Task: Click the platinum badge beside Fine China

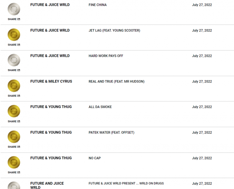Action: [x=14, y=9]
